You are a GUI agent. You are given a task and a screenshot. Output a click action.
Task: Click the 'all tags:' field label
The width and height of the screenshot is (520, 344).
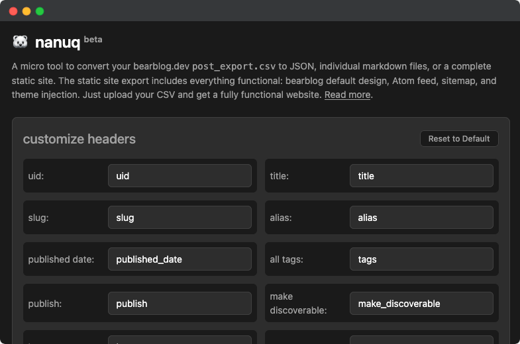(287, 259)
